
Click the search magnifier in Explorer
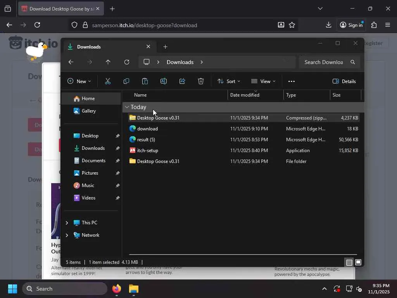pos(353,62)
